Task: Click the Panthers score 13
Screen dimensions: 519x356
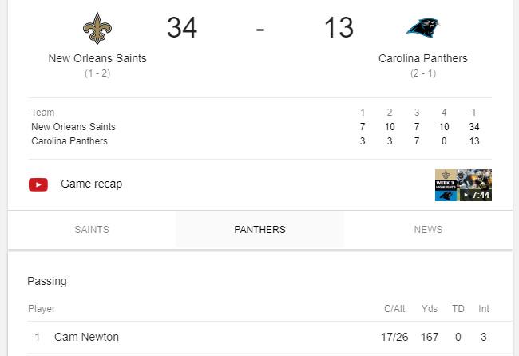Action: pyautogui.click(x=339, y=27)
